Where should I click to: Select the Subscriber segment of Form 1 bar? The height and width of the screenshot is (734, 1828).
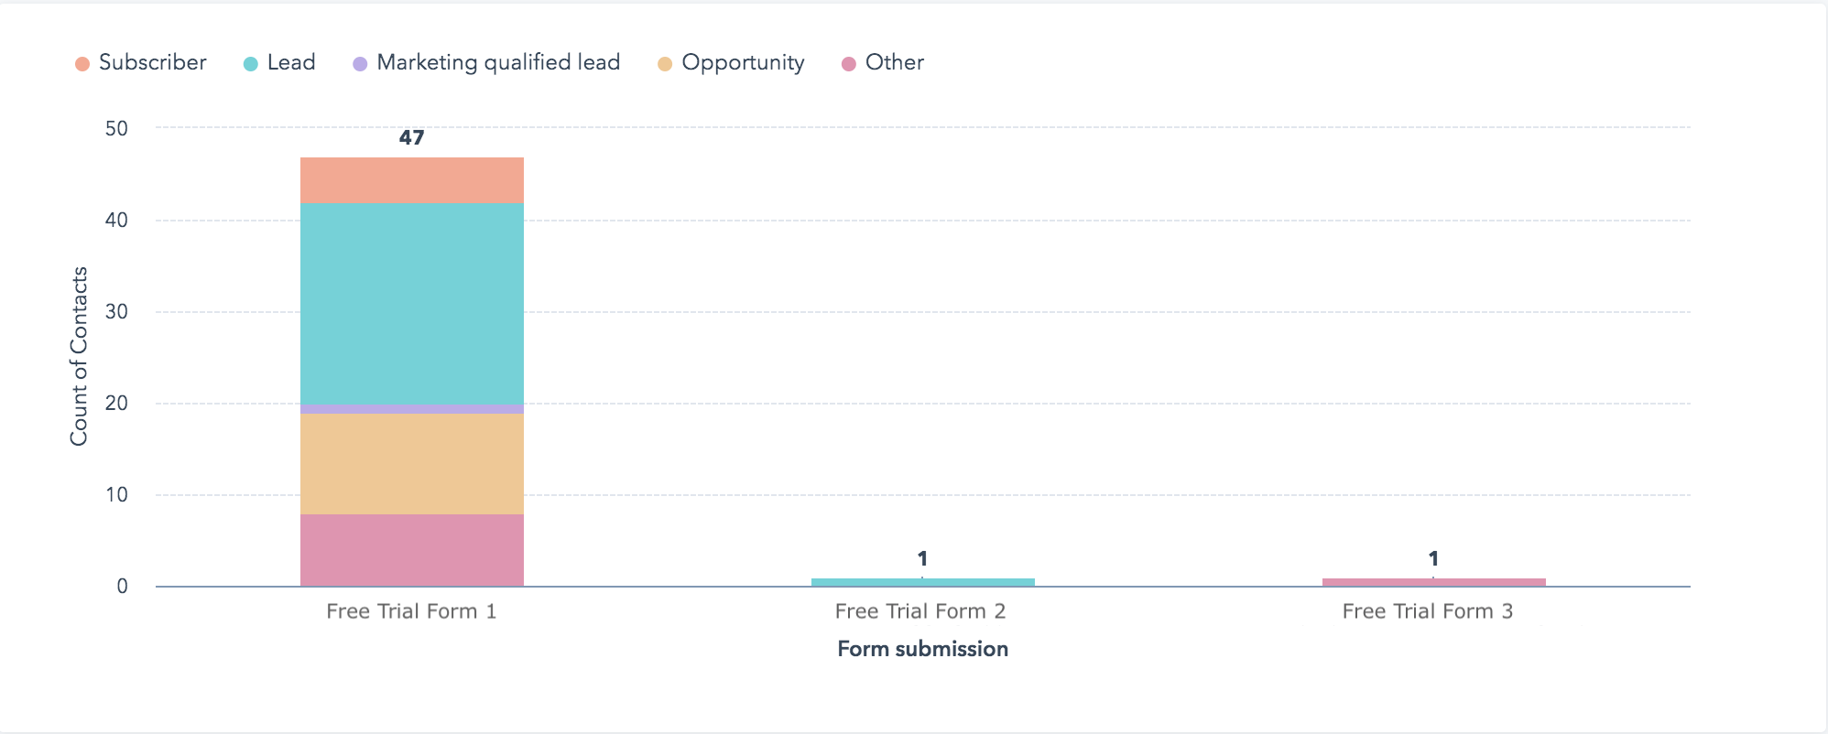click(x=412, y=180)
